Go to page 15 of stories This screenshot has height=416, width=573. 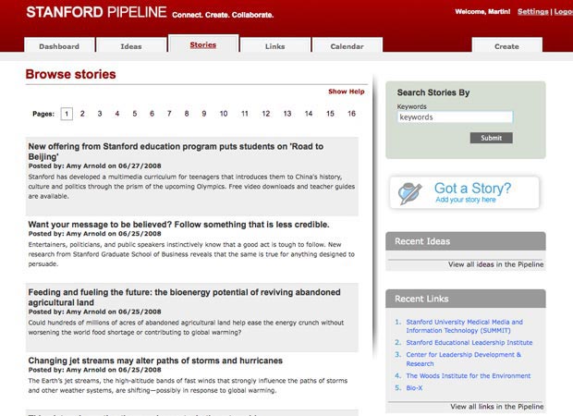click(330, 114)
